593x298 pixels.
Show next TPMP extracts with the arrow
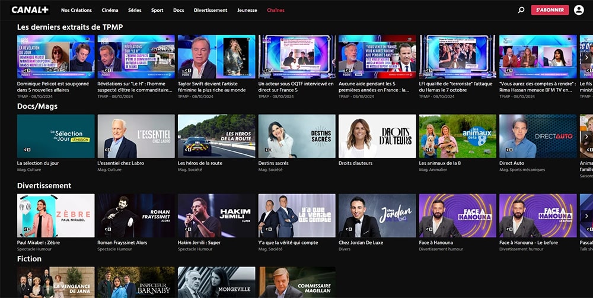coord(586,57)
